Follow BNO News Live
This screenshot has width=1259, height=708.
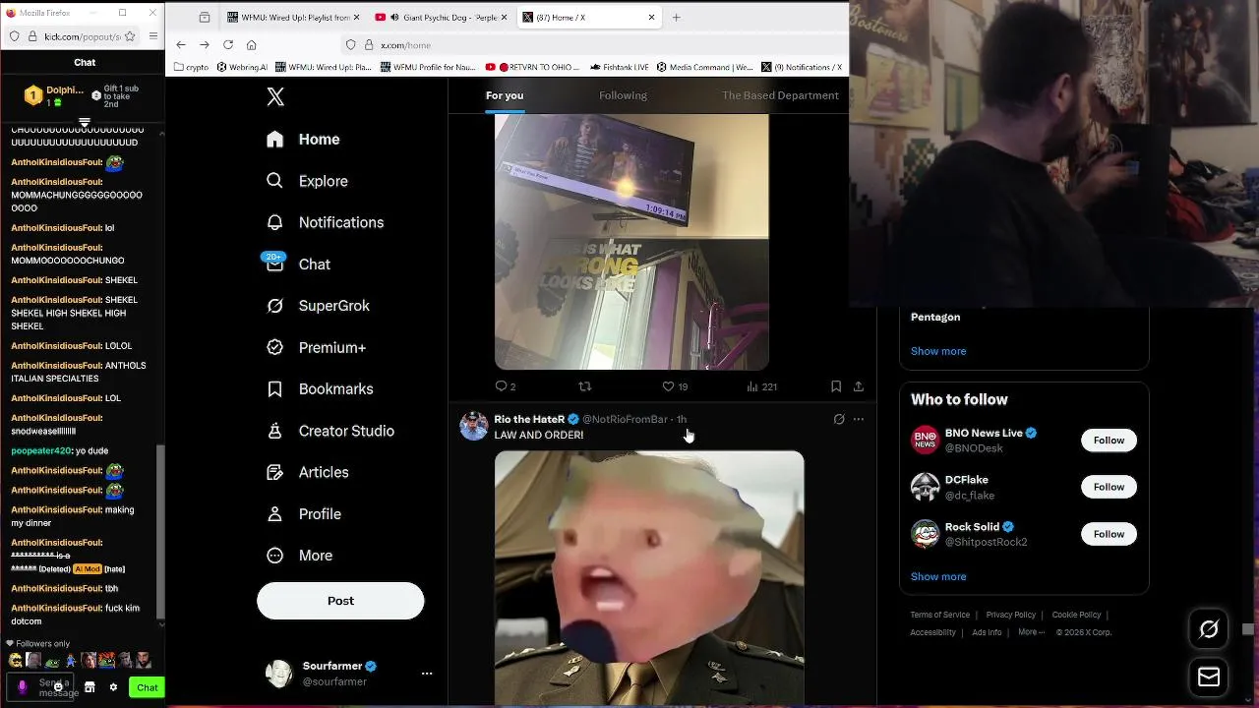point(1109,440)
